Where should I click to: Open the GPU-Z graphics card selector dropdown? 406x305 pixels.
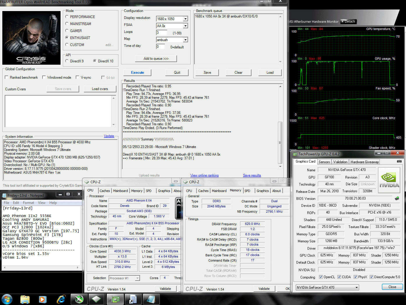point(327,287)
